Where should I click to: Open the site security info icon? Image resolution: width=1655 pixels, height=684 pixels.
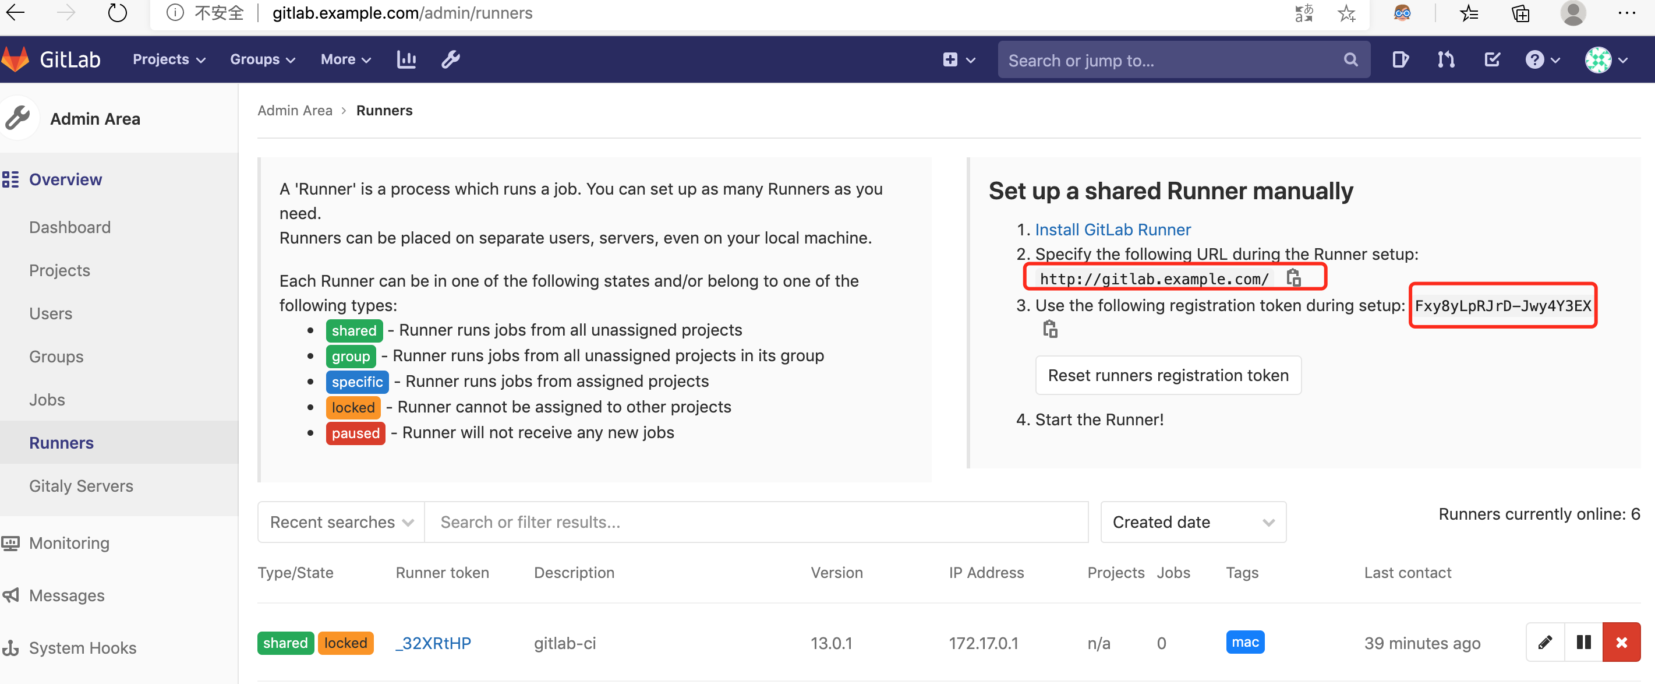coord(175,13)
